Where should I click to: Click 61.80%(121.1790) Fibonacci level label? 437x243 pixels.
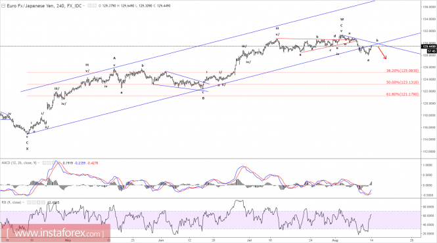pos(402,94)
